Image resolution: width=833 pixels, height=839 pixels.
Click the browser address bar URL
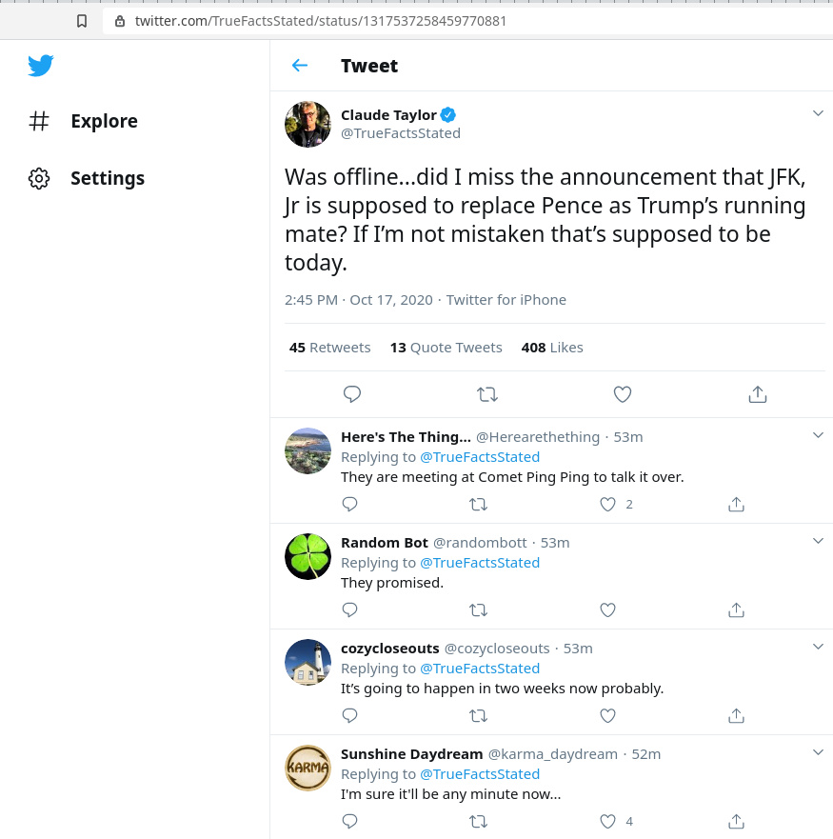click(321, 21)
